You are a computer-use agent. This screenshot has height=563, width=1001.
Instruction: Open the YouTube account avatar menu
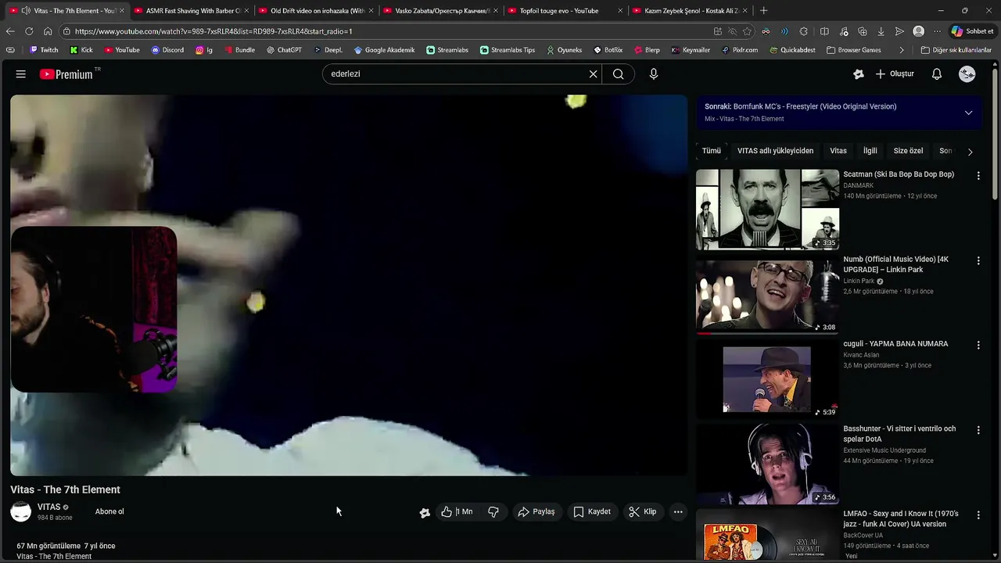click(x=967, y=74)
